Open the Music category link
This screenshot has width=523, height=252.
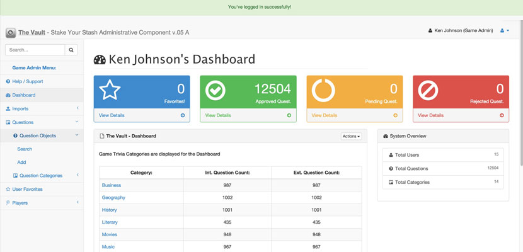[108, 247]
